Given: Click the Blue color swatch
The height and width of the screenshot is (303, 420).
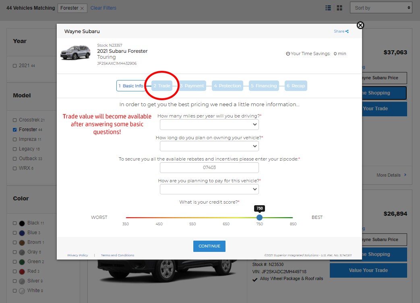Looking at the screenshot, I should click(x=22, y=233).
